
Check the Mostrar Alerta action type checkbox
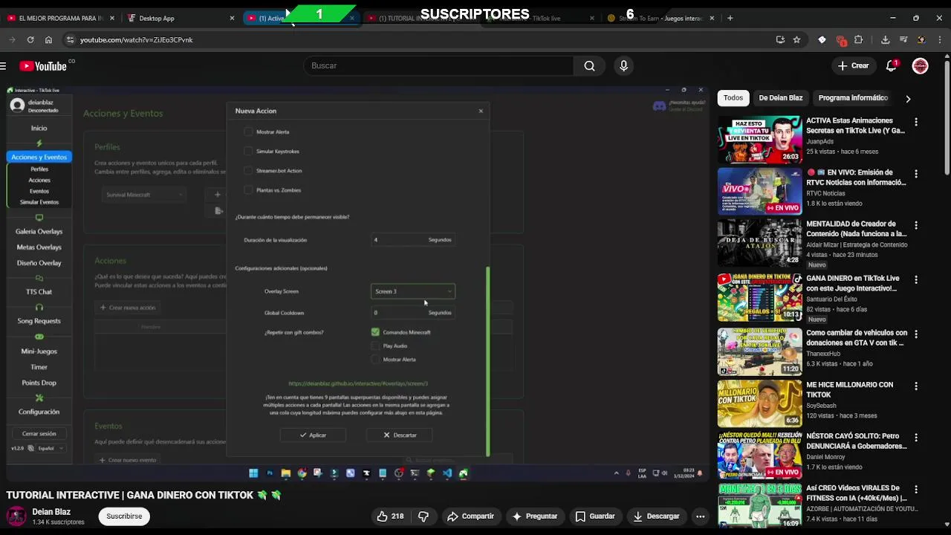[x=248, y=132]
